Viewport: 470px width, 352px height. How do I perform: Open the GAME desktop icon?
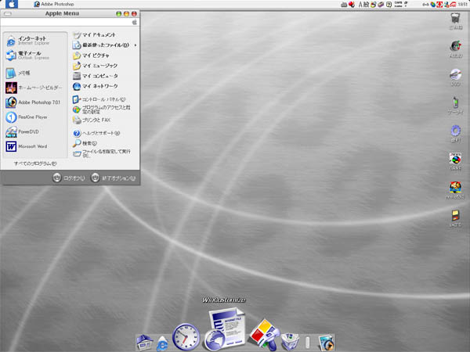pos(455,162)
